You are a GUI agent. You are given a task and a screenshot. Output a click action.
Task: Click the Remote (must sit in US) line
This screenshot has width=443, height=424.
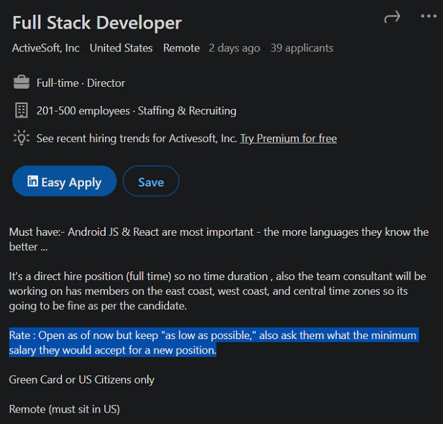(x=64, y=409)
